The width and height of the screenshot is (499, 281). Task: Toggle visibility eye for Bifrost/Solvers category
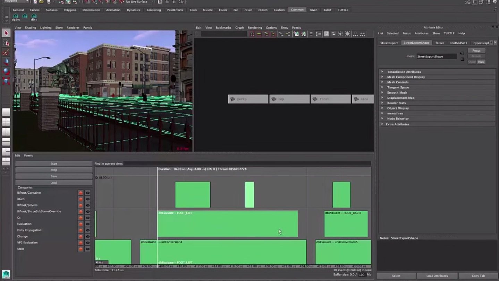[87, 205]
